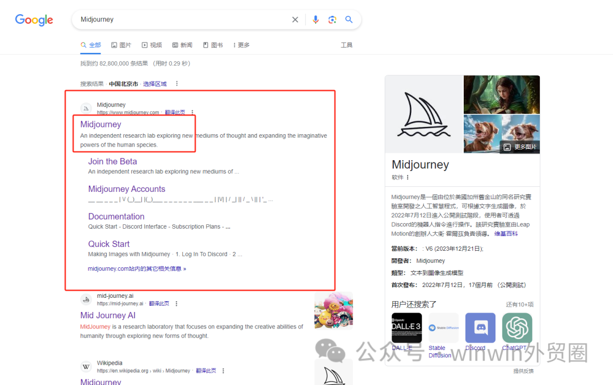
Task: Click the DALL-E 3 related search icon
Action: click(406, 328)
